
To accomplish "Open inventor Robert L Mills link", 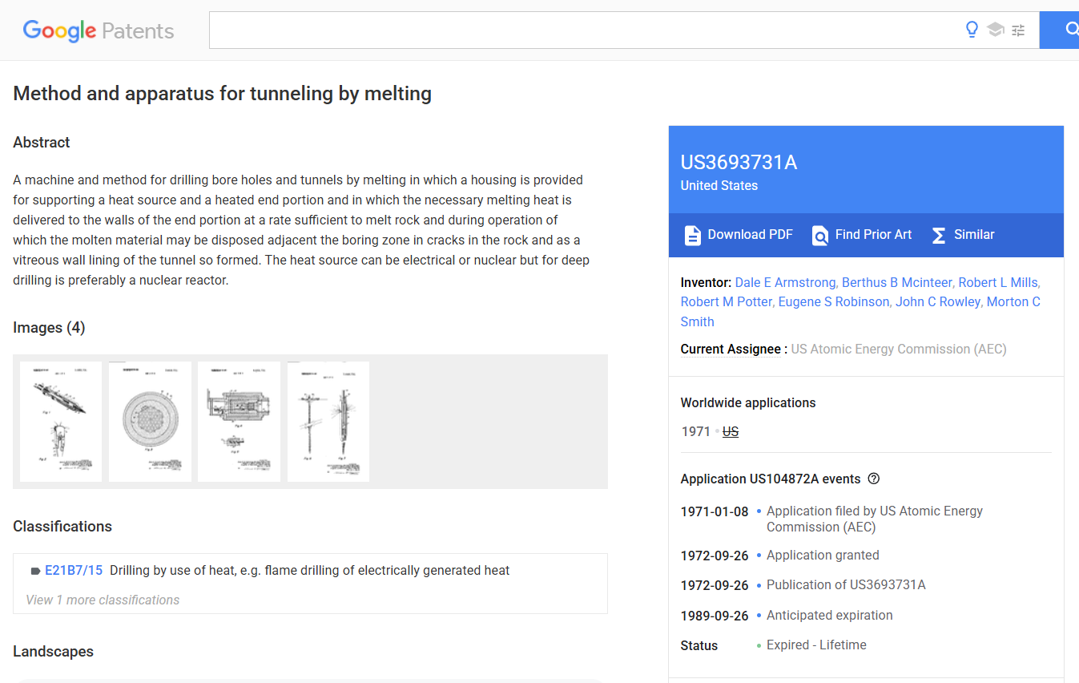I will point(997,282).
